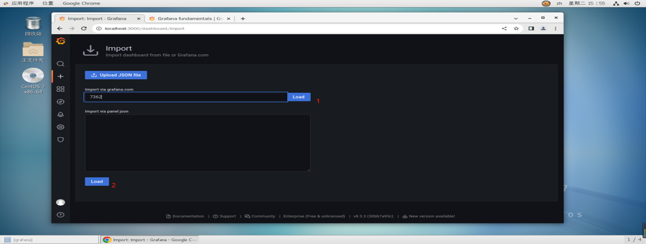This screenshot has width=646, height=244.
Task: Select the CentOS 7 x86_64 disc icon
Action: pos(33,81)
